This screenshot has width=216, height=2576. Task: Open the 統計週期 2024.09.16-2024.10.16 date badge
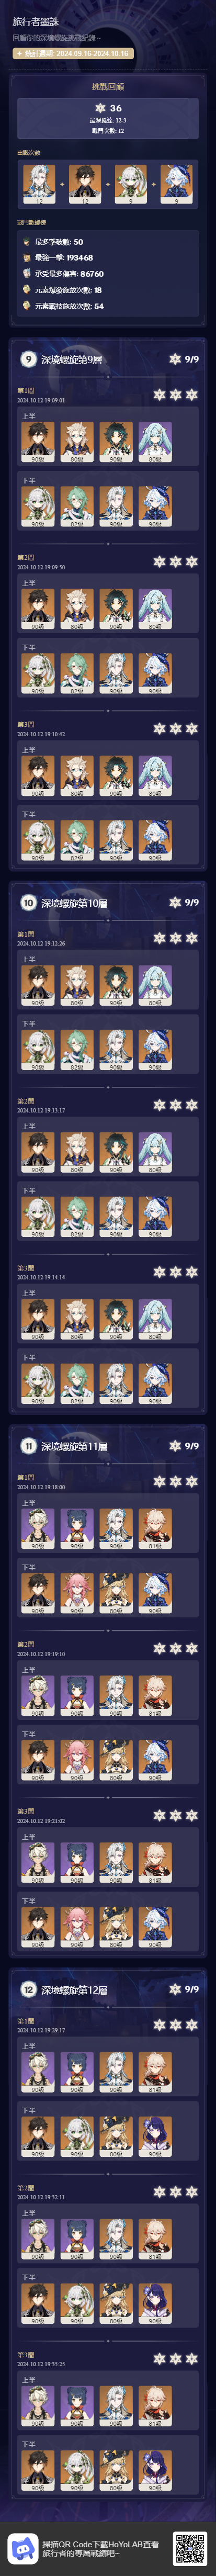coord(71,53)
